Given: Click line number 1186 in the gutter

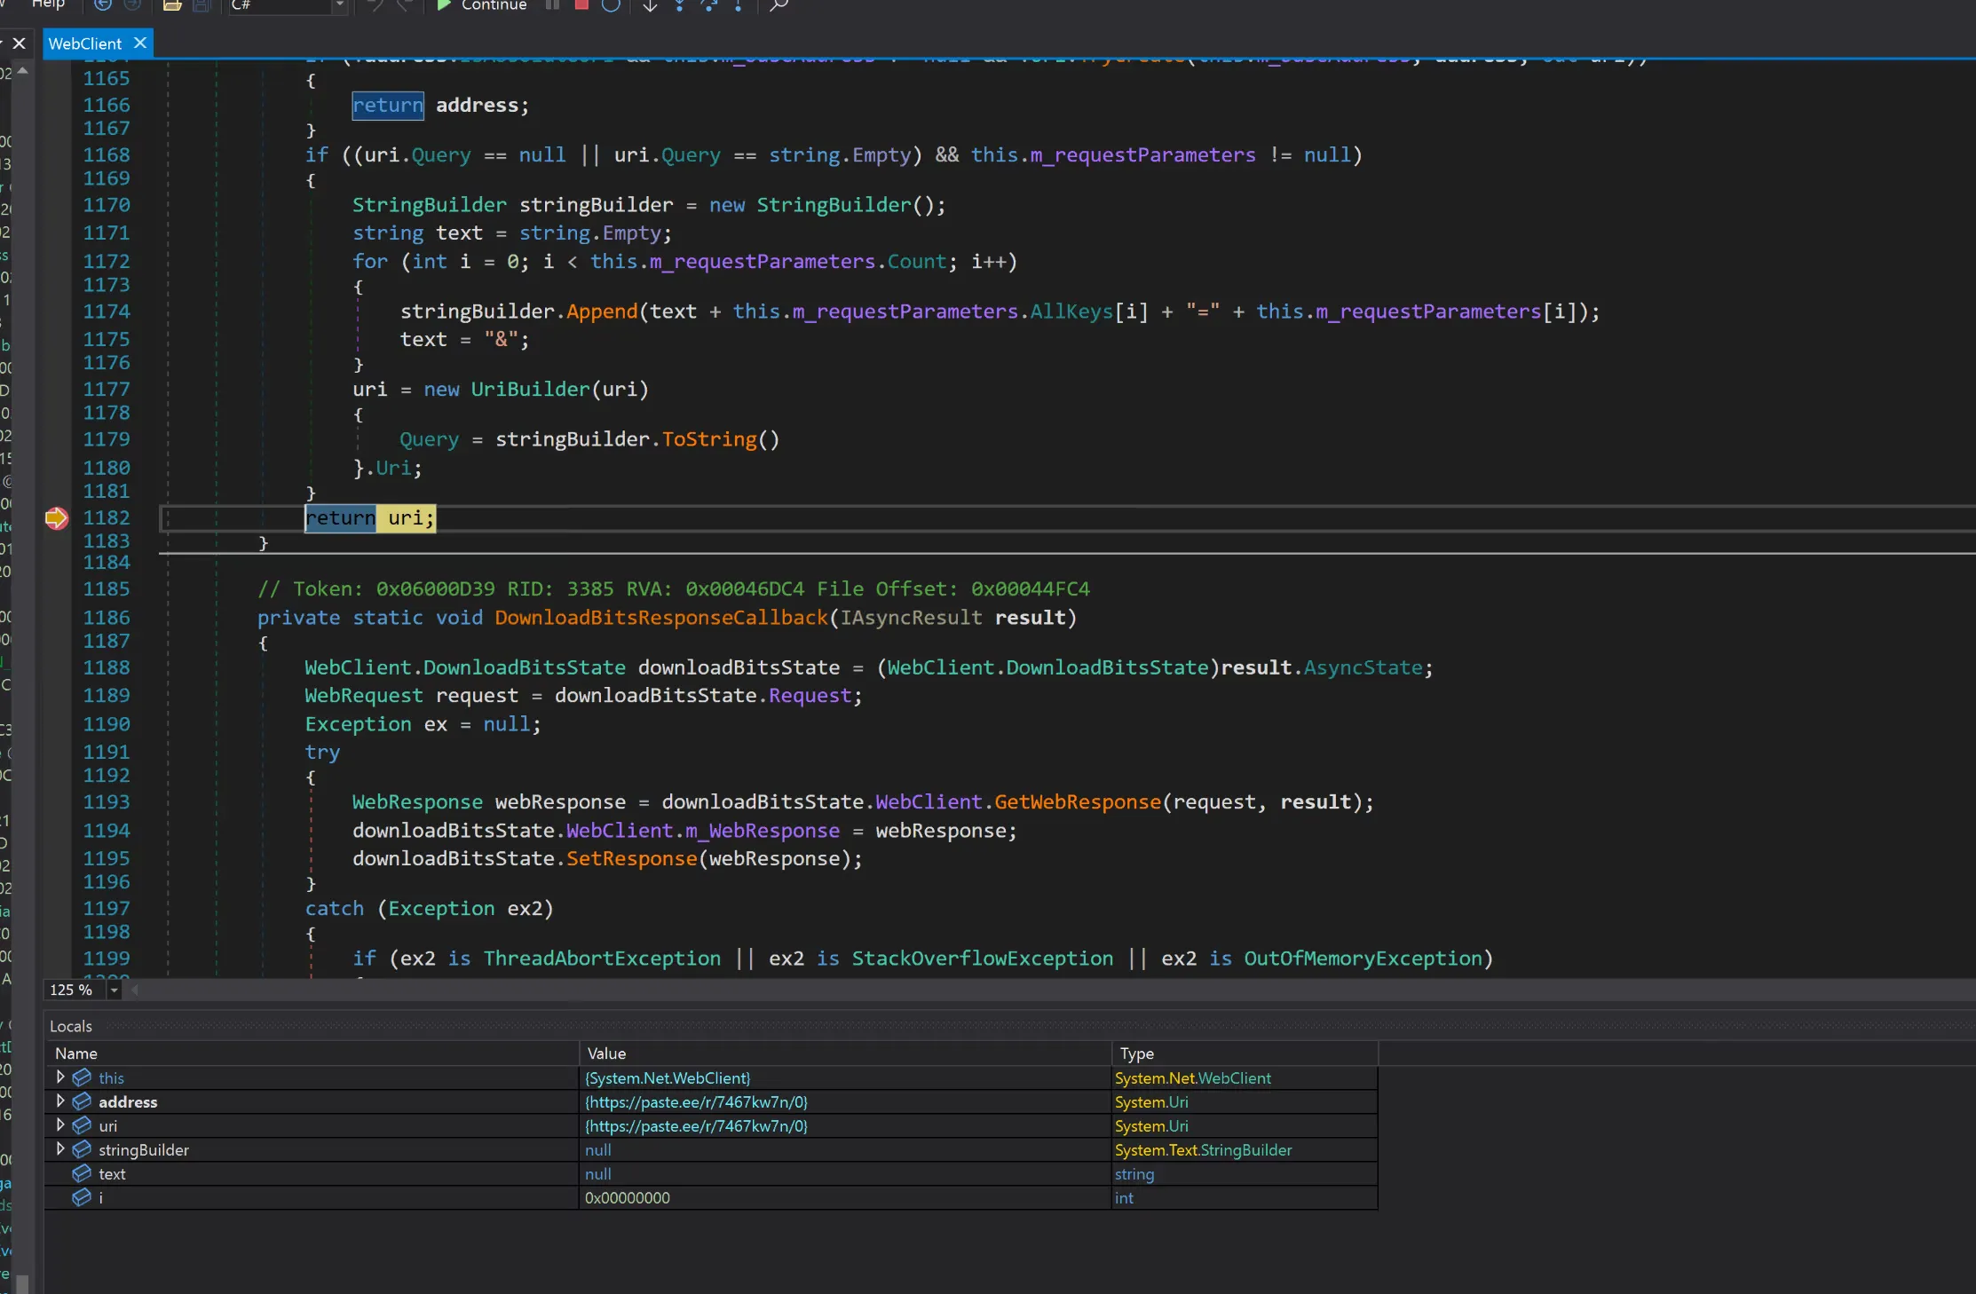Looking at the screenshot, I should point(107,618).
